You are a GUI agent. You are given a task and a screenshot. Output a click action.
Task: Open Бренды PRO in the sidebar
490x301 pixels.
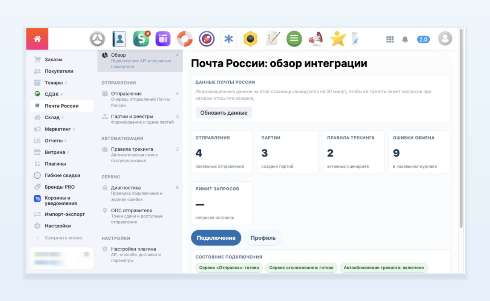click(x=60, y=187)
